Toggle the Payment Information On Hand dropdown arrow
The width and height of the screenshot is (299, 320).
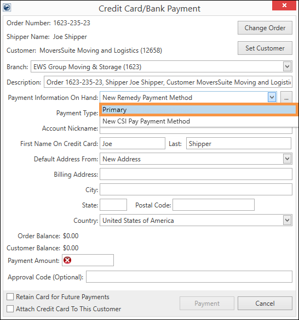272,97
